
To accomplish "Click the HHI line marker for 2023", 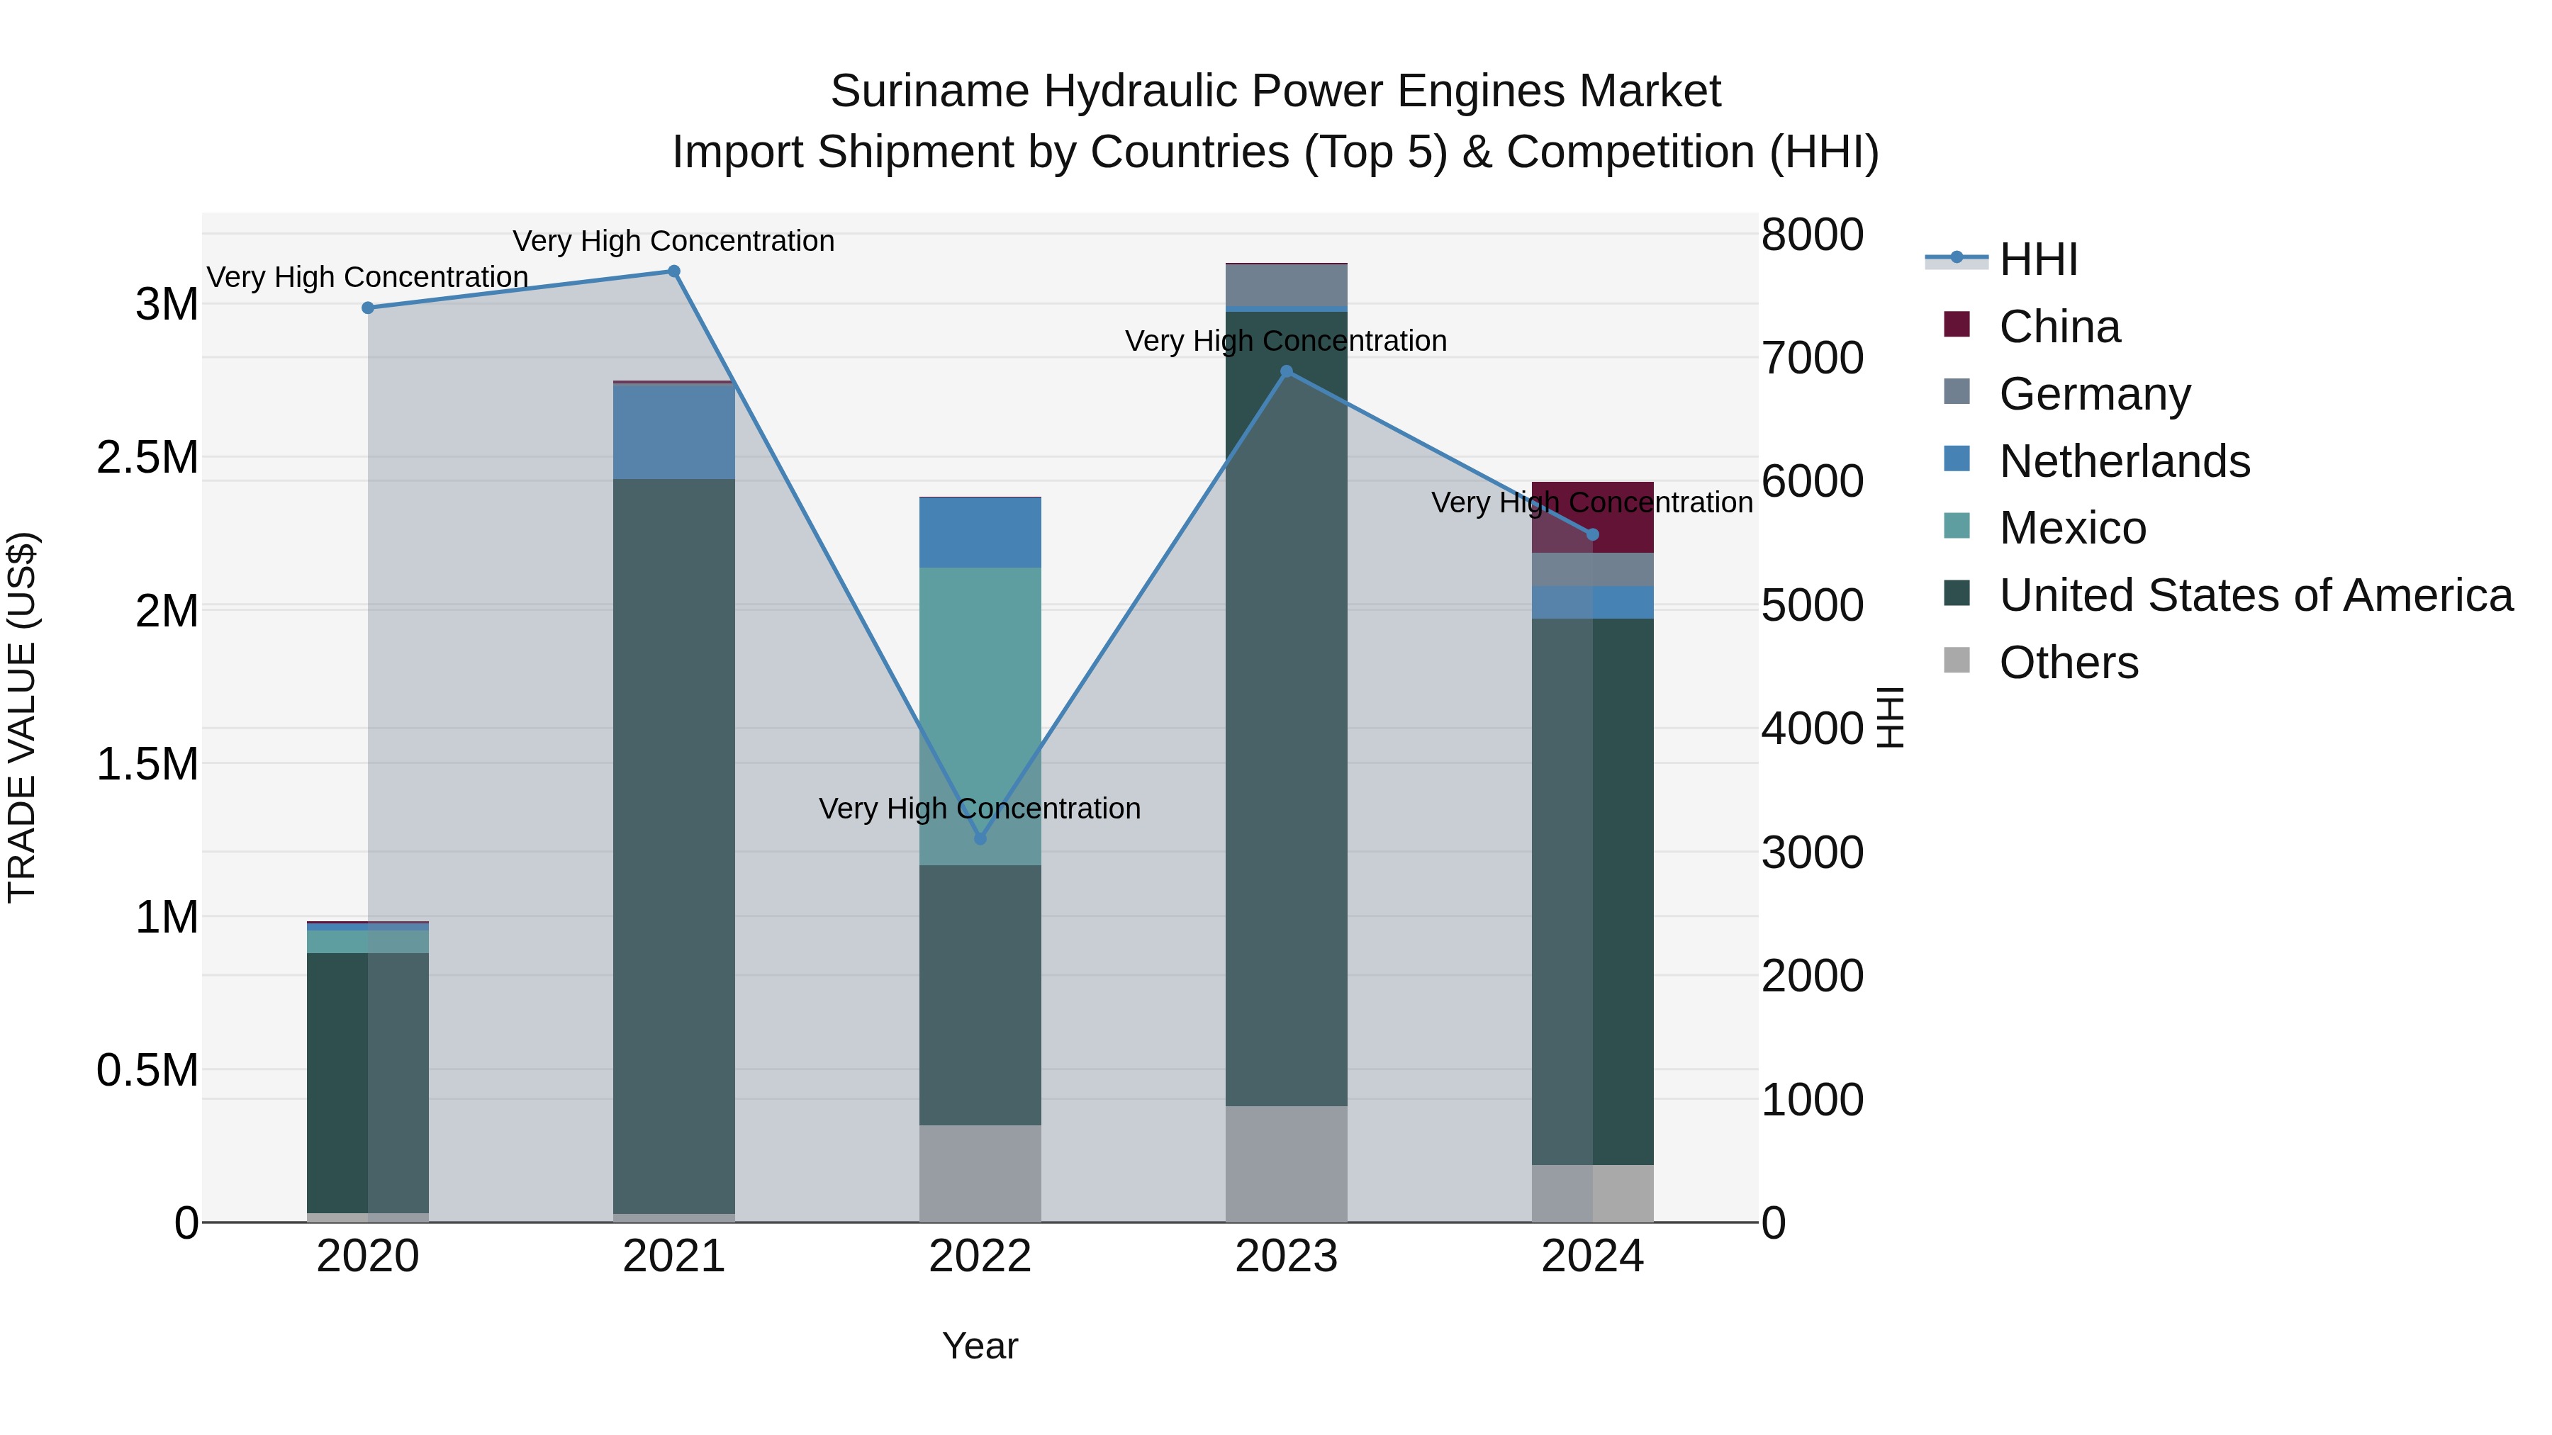I will pyautogui.click(x=1287, y=372).
